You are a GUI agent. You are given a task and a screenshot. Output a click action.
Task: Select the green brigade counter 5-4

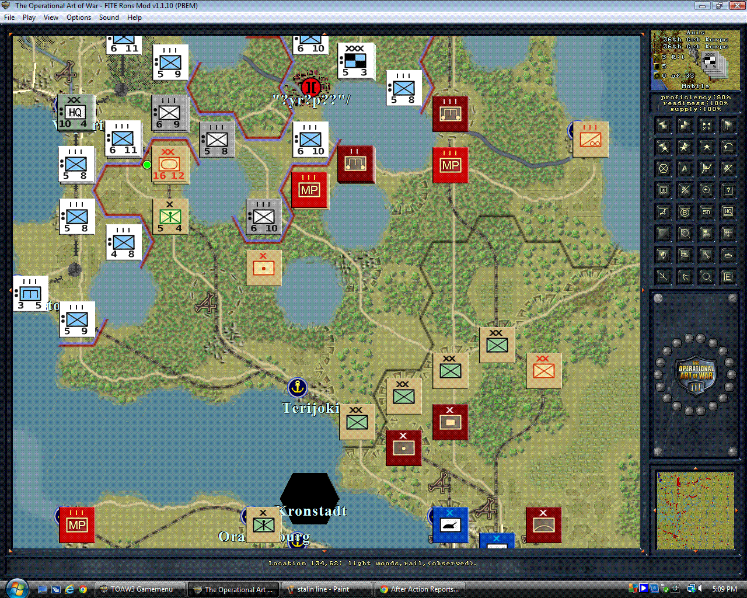170,216
